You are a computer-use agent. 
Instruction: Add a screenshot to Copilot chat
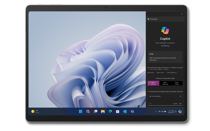150,103
